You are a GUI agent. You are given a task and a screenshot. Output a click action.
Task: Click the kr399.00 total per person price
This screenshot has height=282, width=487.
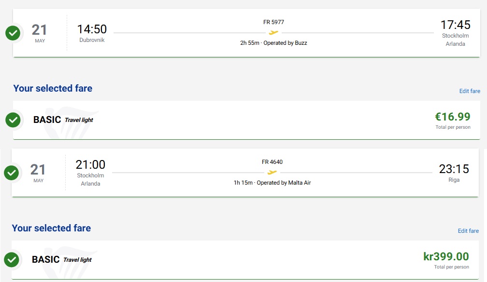446,256
